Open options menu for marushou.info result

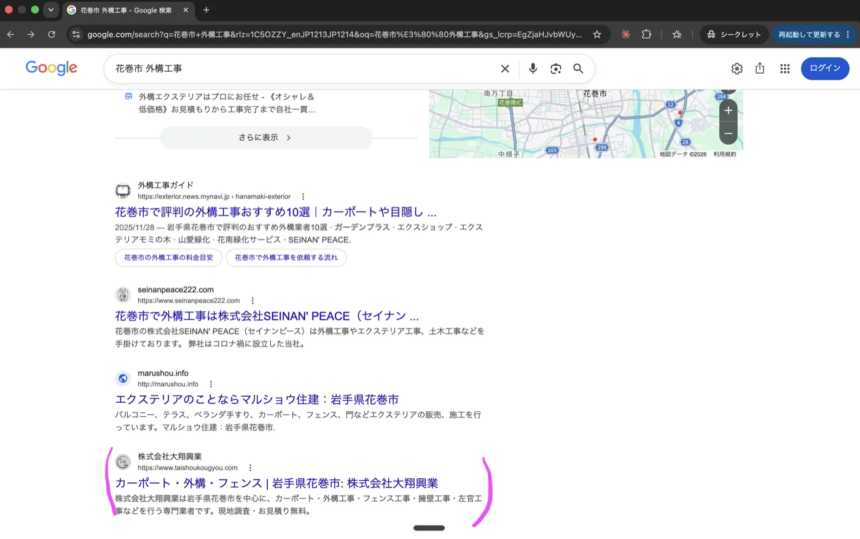[211, 384]
